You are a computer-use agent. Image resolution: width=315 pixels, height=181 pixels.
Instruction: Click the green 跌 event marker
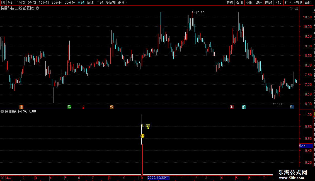click(x=69, y=107)
